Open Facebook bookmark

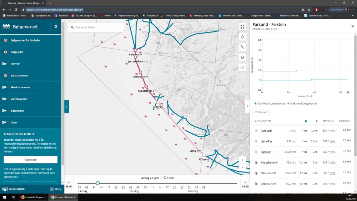pyautogui.click(x=61, y=16)
